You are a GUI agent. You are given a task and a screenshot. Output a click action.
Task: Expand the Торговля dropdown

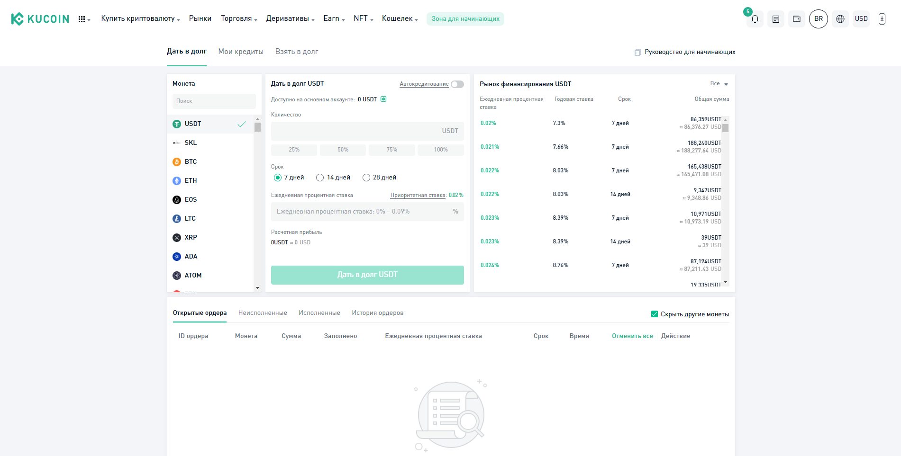click(x=239, y=18)
